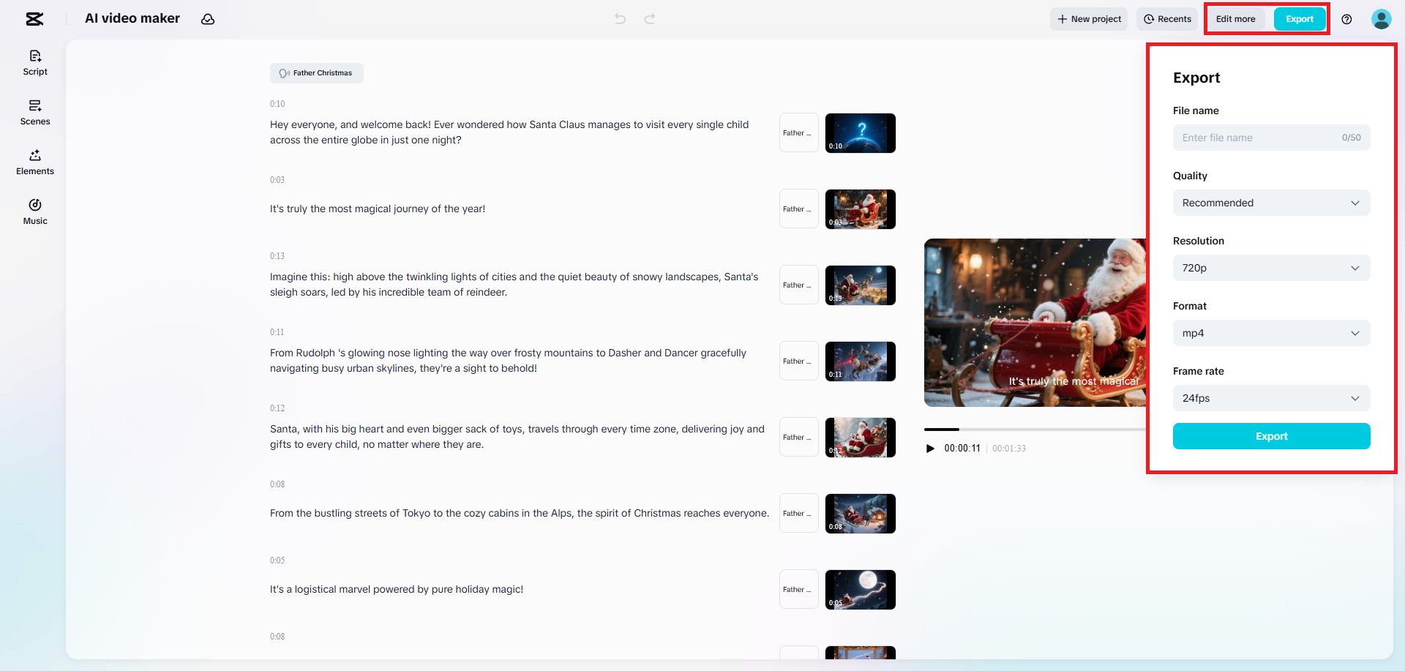The height and width of the screenshot is (671, 1405).
Task: Open the help question mark icon
Action: 1346,19
